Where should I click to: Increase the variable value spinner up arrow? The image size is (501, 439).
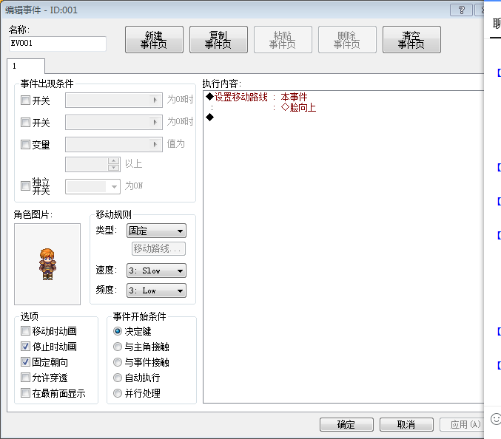click(x=114, y=161)
